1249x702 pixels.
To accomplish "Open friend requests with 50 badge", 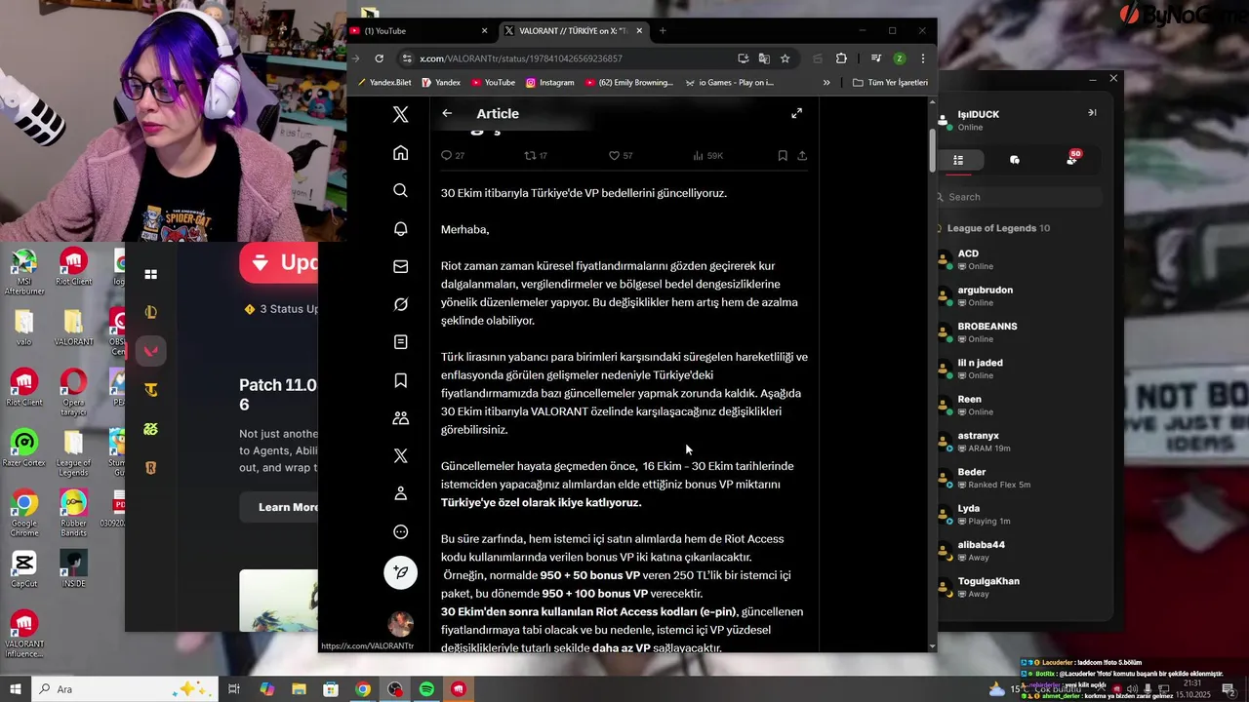I will tap(1072, 159).
